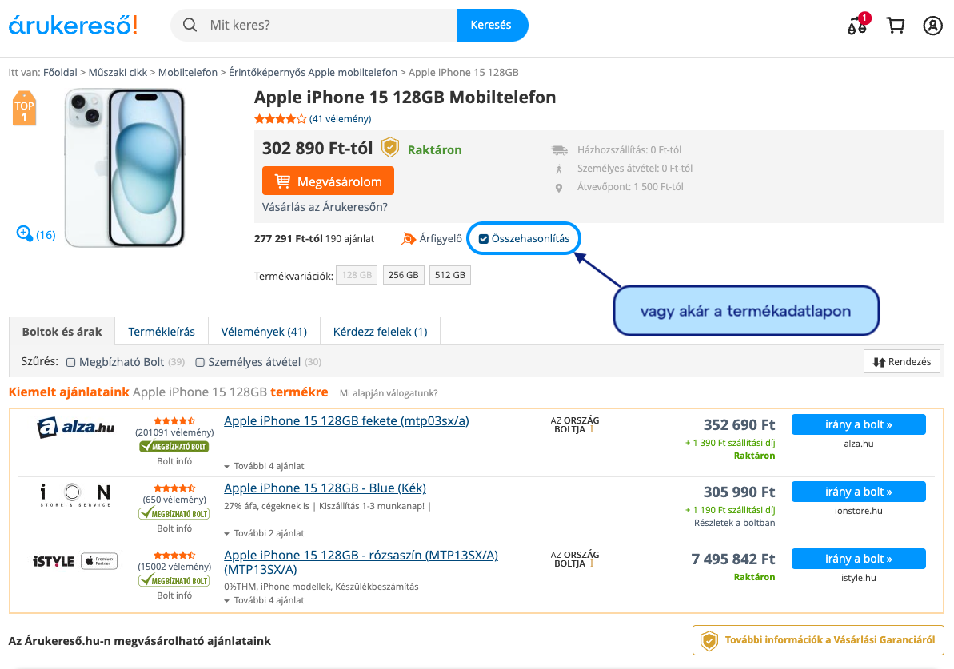Open Bolt infó for alza.hu
The height and width of the screenshot is (669, 954).
coord(174,461)
